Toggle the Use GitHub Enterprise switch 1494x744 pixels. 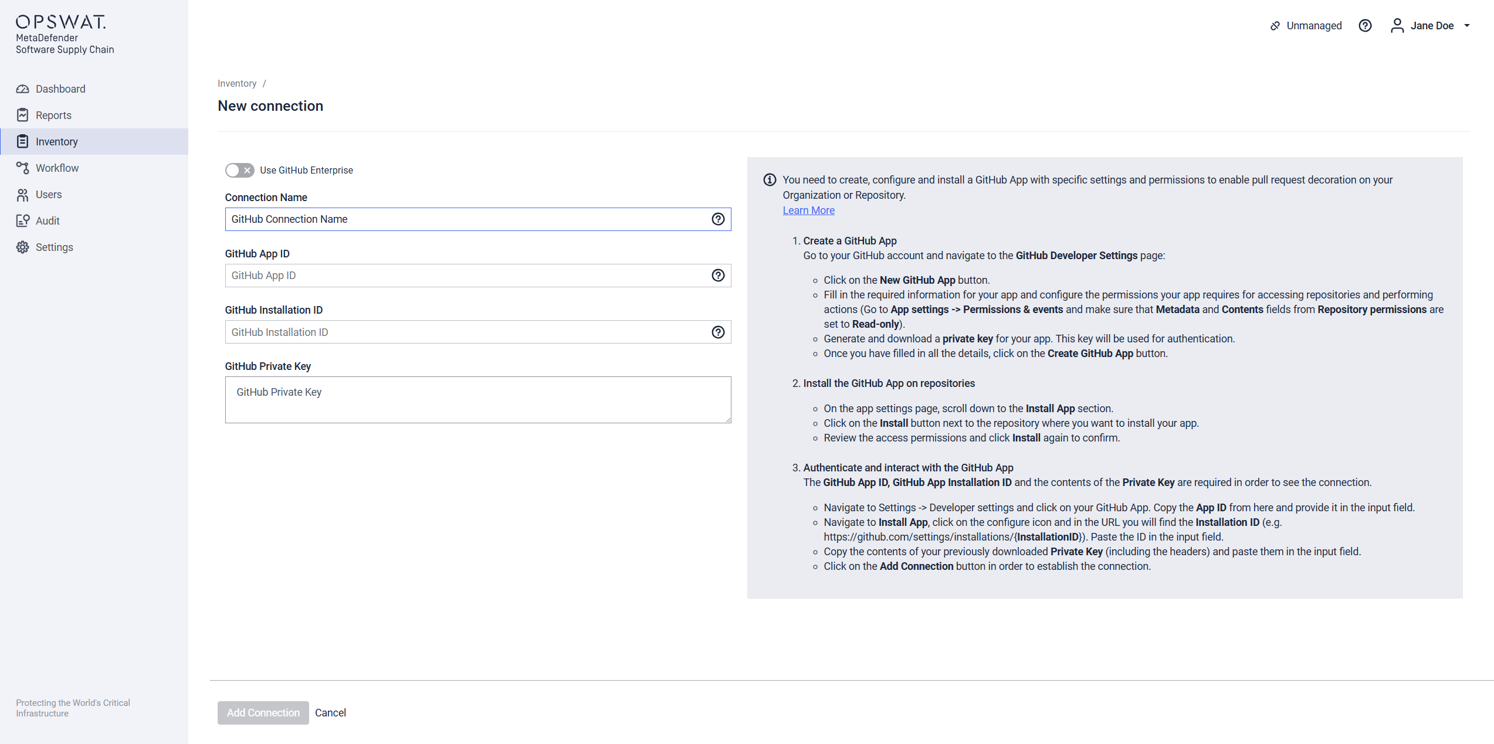click(x=239, y=170)
